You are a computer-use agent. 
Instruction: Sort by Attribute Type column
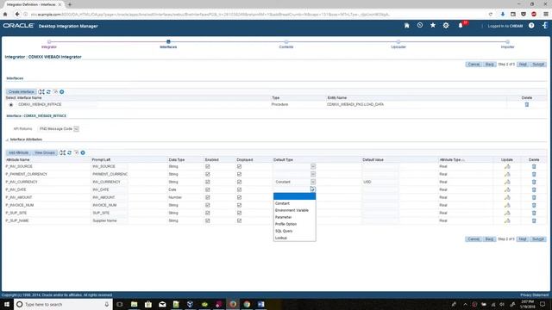click(450, 159)
